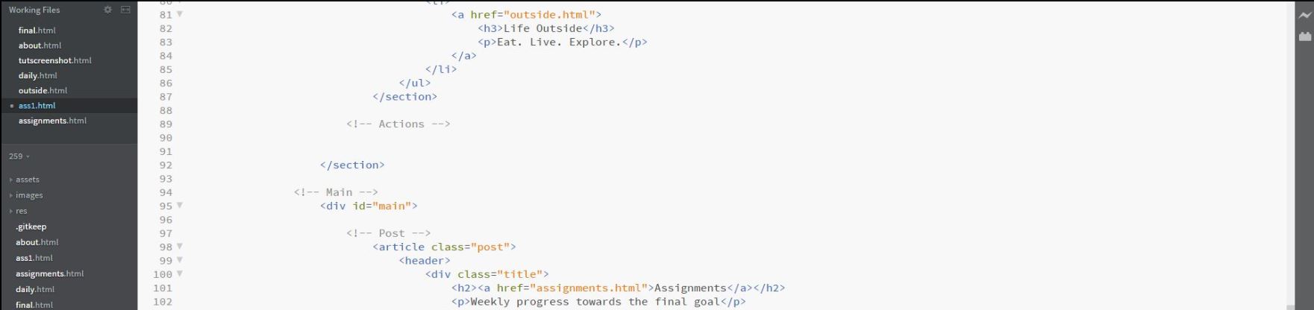Open .gitkeep in project tree
1314x310 pixels.
31,227
